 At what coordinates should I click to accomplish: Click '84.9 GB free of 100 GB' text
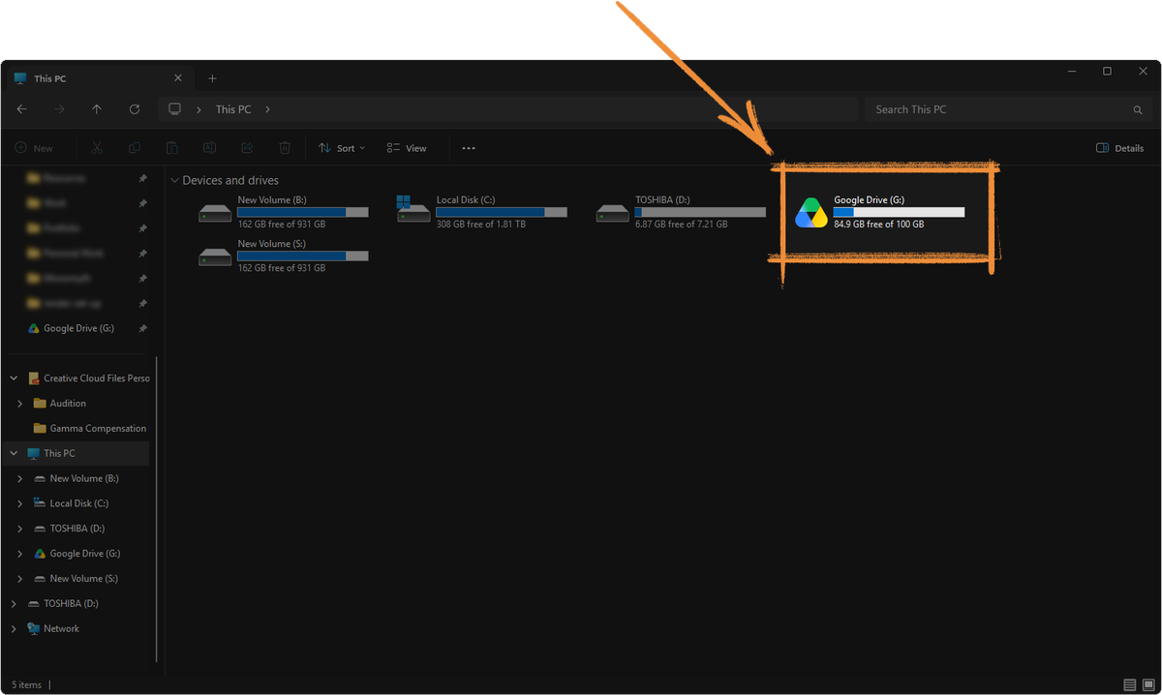[x=878, y=225]
